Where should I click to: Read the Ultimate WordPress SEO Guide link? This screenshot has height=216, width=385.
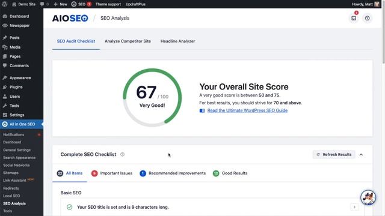click(x=247, y=110)
